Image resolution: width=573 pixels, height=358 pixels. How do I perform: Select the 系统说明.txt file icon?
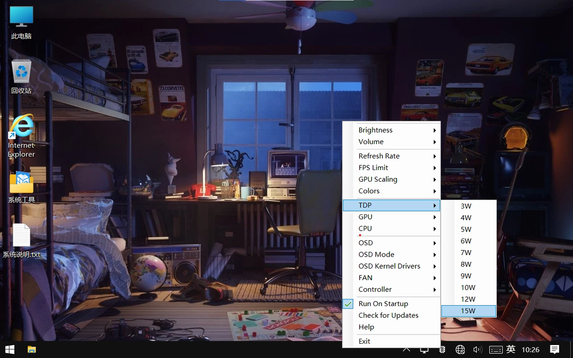[x=21, y=240]
